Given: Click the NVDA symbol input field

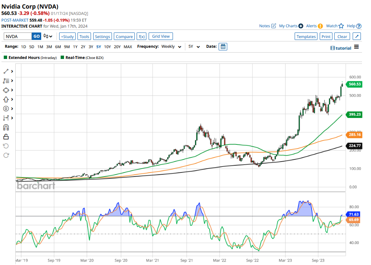Looking at the screenshot, I should (x=18, y=36).
